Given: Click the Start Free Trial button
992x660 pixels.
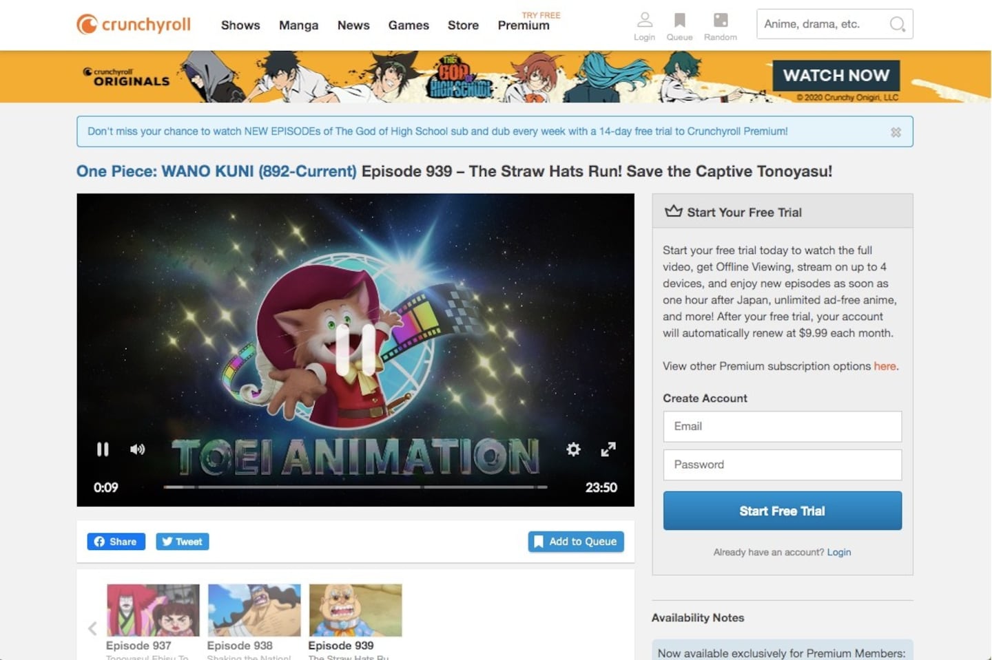Looking at the screenshot, I should [x=782, y=511].
